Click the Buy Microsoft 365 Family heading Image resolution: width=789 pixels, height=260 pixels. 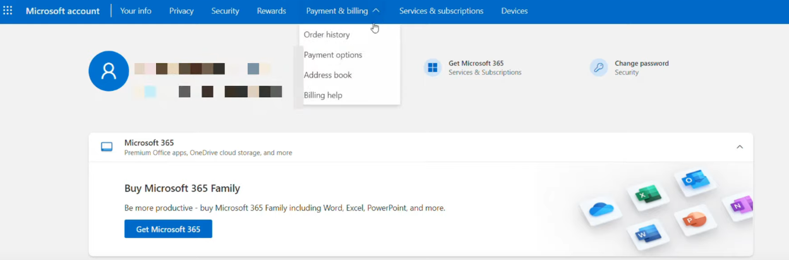pyautogui.click(x=182, y=188)
